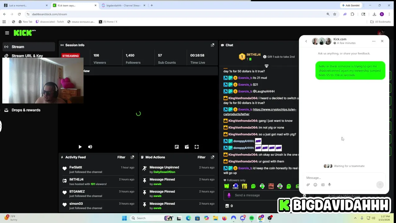Image resolution: width=396 pixels, height=223 pixels.
Task: Open Chrome three-dot menu
Action: [x=389, y=14]
